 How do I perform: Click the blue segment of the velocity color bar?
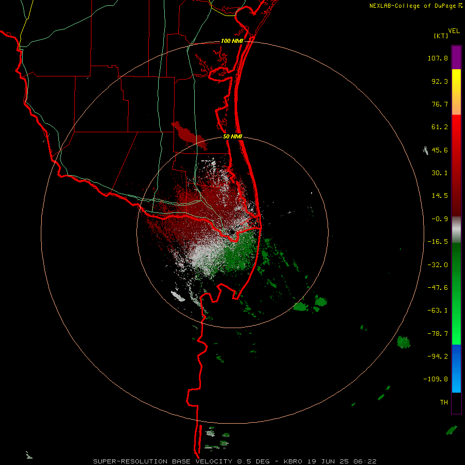pos(456,368)
